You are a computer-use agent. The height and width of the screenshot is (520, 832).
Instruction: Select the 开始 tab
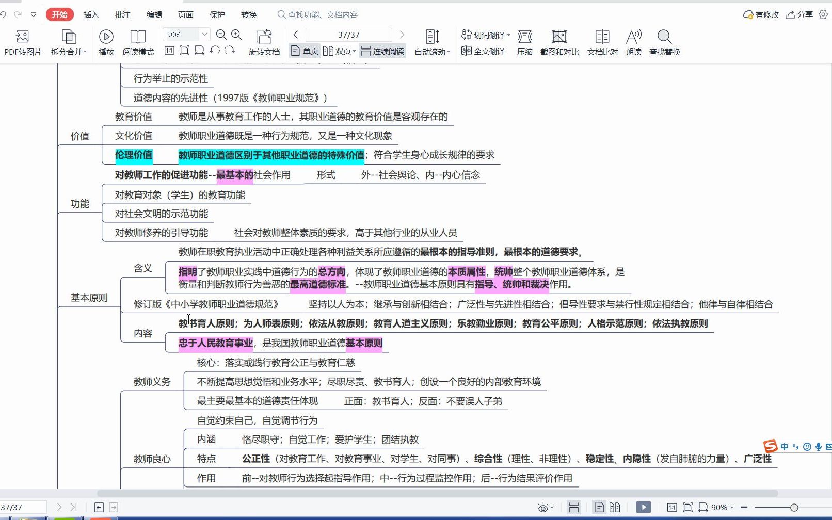tap(60, 14)
